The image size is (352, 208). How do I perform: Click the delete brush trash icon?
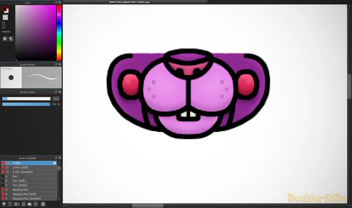coord(43,204)
